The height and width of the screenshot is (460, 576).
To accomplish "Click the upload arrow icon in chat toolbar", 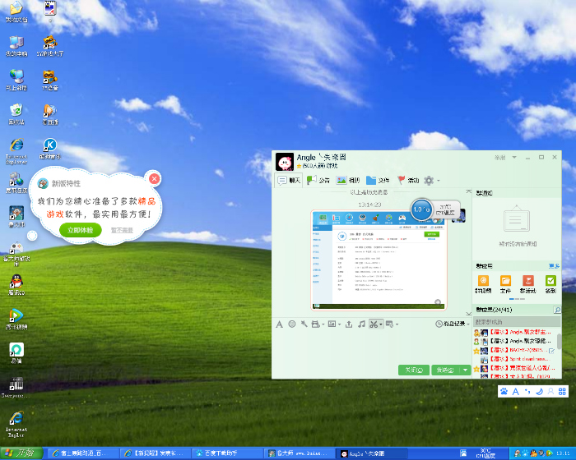I will (x=349, y=324).
